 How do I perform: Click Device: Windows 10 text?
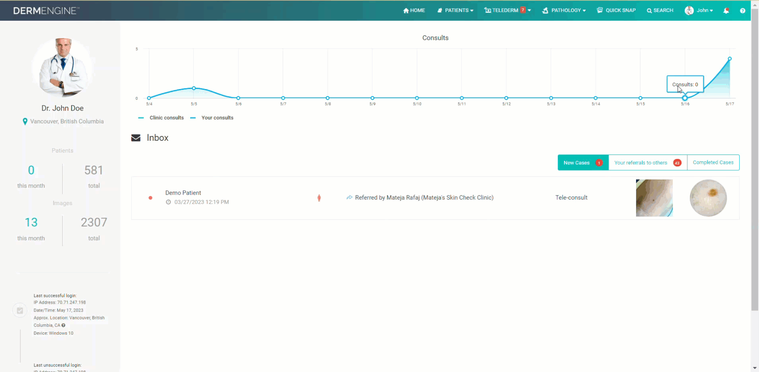coord(53,333)
